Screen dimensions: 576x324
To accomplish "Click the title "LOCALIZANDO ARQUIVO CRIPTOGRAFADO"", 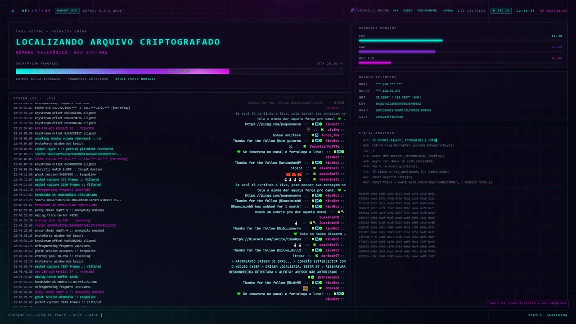I will (x=118, y=42).
